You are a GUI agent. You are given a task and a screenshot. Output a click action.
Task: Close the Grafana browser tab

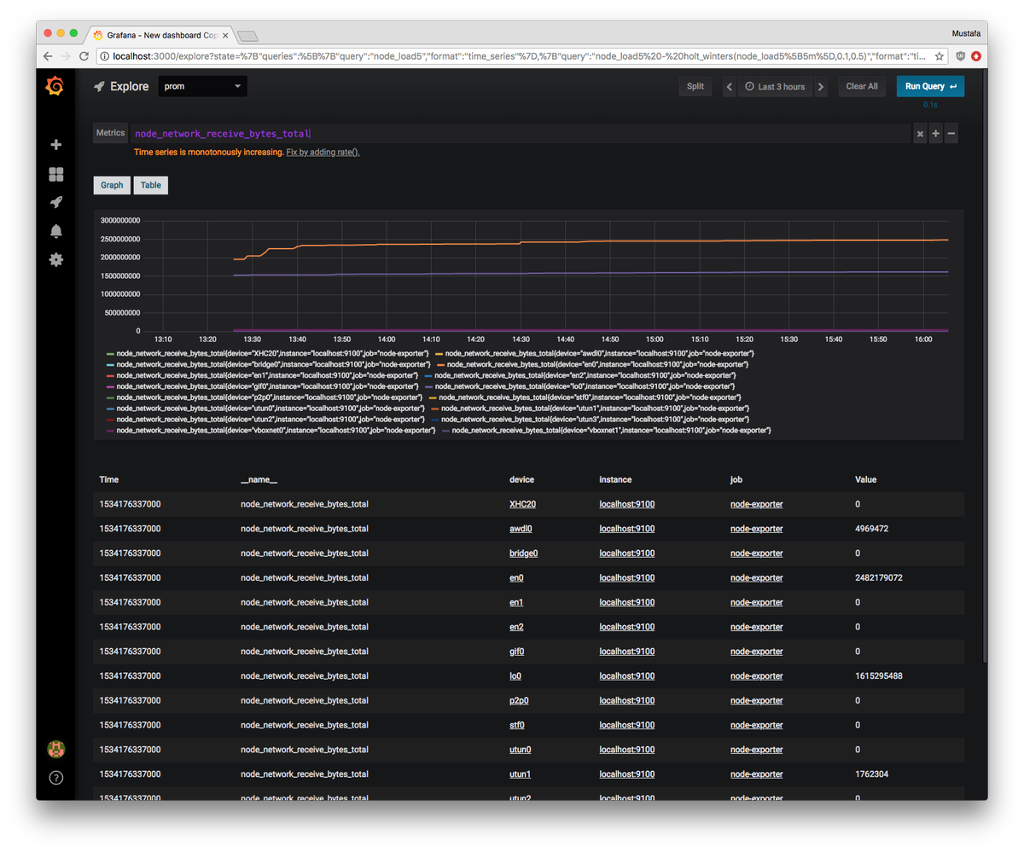pyautogui.click(x=225, y=35)
